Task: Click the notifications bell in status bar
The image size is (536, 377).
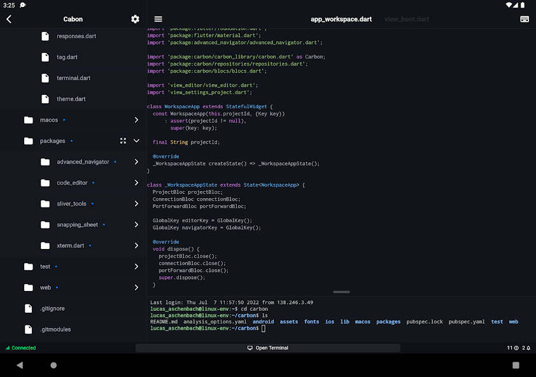Action: [528, 348]
